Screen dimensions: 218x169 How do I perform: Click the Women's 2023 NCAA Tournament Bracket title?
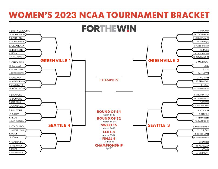click(x=109, y=15)
